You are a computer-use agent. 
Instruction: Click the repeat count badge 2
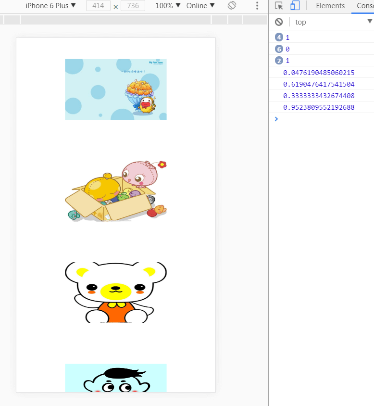tap(279, 61)
